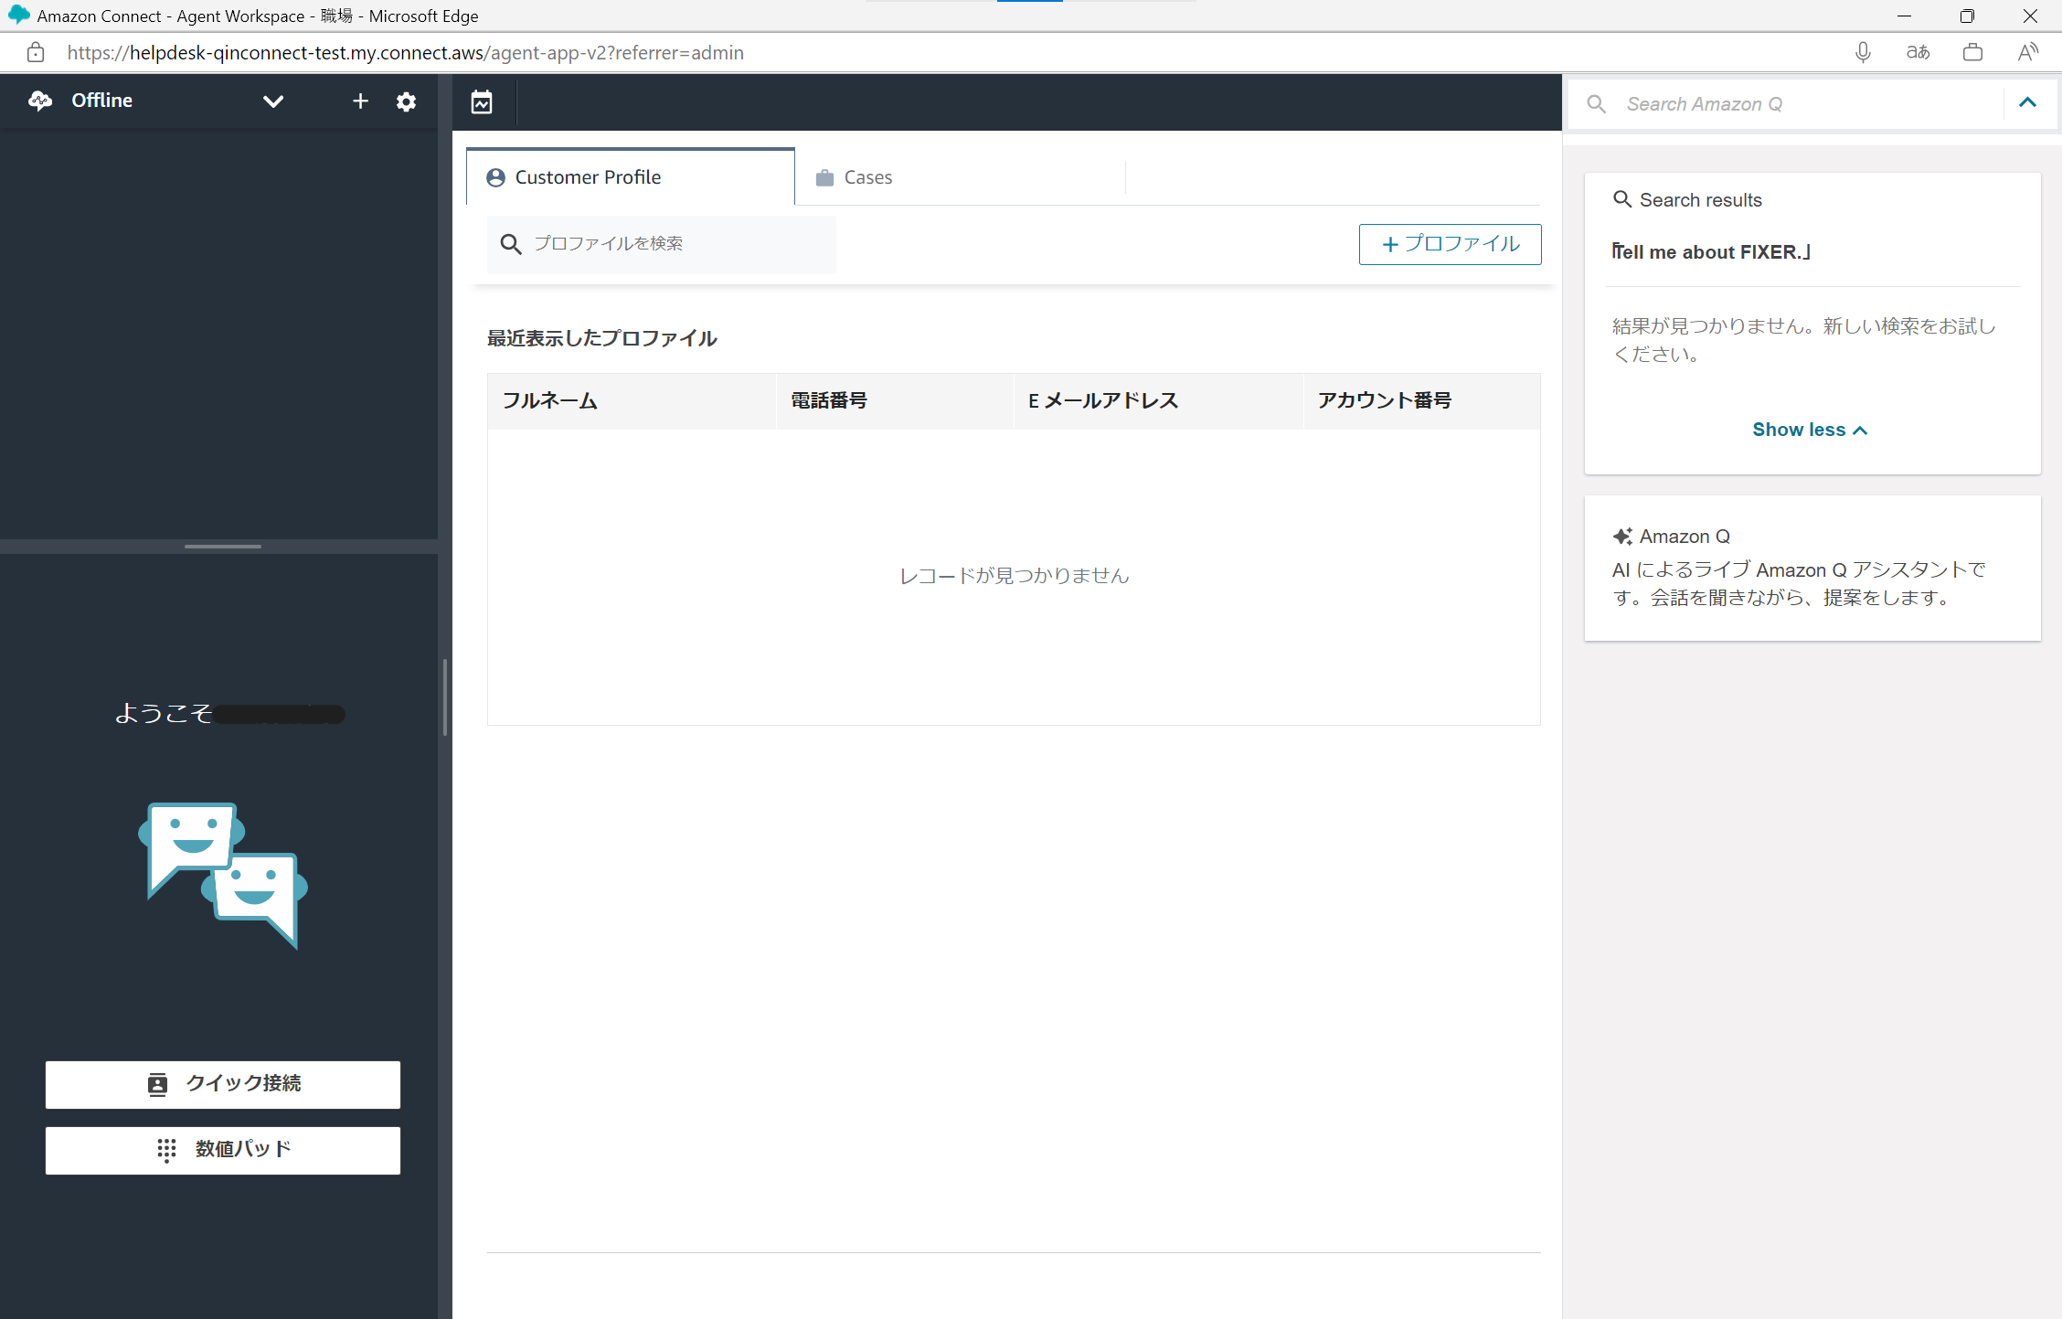Click the Offline status label
This screenshot has width=2062, height=1319.
(x=102, y=101)
